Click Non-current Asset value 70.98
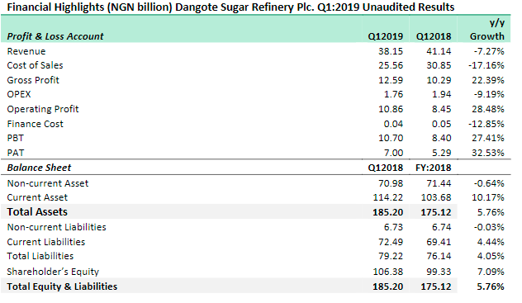 point(391,183)
